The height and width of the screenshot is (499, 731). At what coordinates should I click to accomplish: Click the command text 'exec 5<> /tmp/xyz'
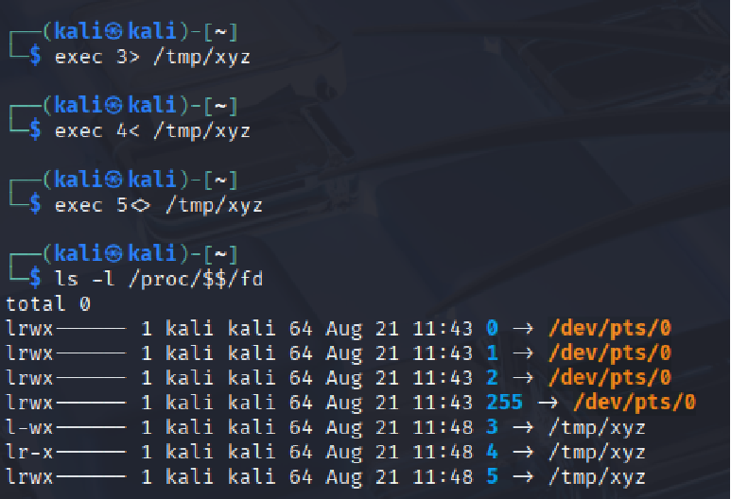[x=159, y=205]
